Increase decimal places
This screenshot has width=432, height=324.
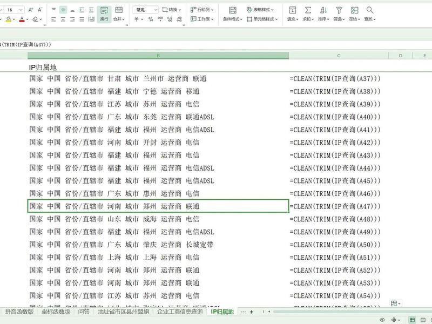tap(170, 19)
